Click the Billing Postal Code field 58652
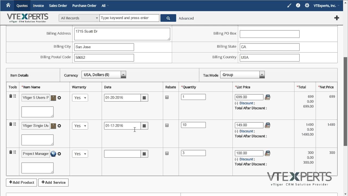 pyautogui.click(x=104, y=57)
